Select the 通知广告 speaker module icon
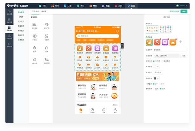 pyautogui.click(x=47, y=25)
